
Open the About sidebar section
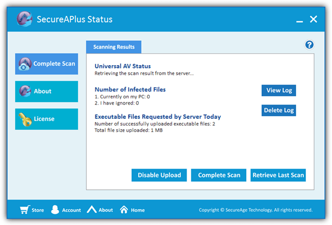click(x=46, y=91)
